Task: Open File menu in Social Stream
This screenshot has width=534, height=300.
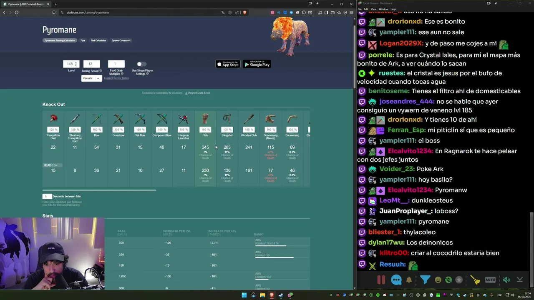Action: pos(360,9)
